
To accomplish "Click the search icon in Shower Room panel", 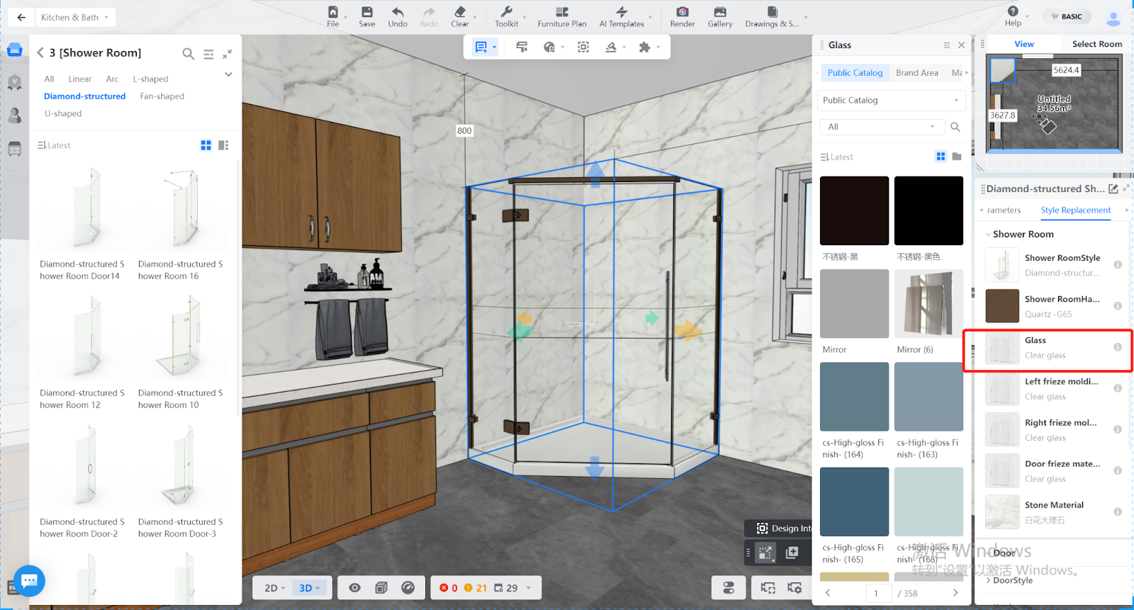I will point(188,53).
